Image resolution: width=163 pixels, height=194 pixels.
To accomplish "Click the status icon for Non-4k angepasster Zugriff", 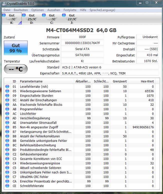I will coord(7,127).
